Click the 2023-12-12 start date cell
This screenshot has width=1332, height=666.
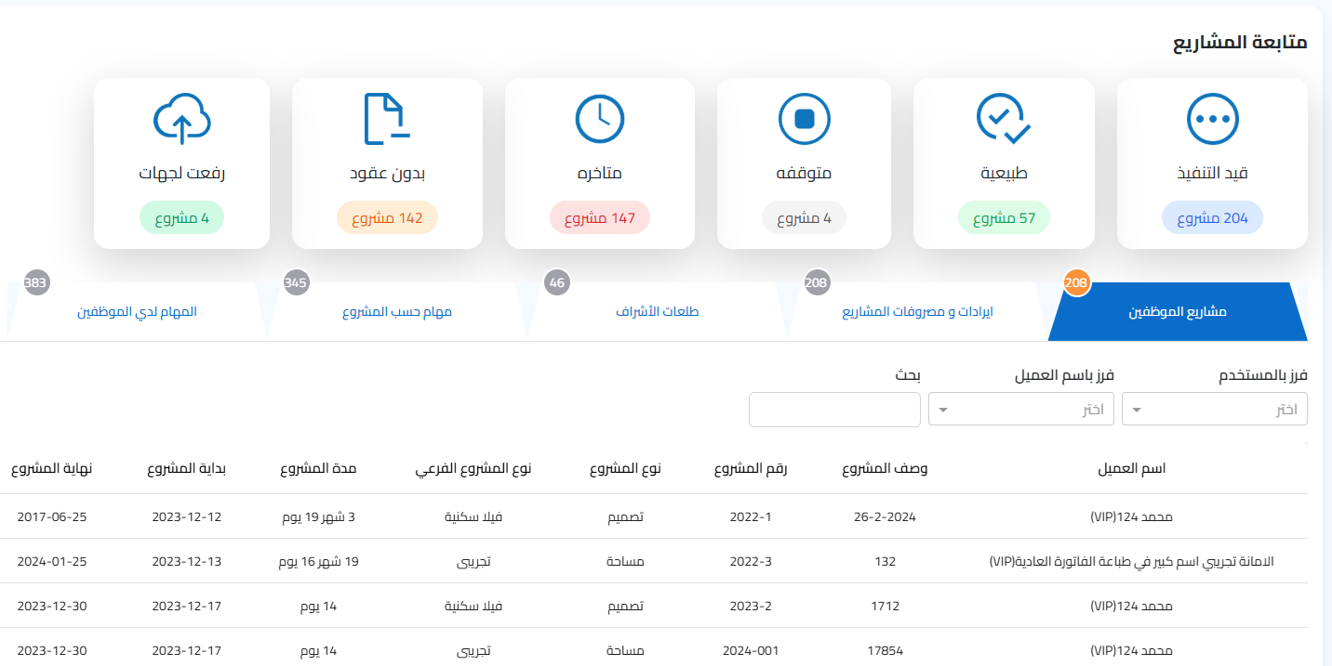(x=187, y=516)
